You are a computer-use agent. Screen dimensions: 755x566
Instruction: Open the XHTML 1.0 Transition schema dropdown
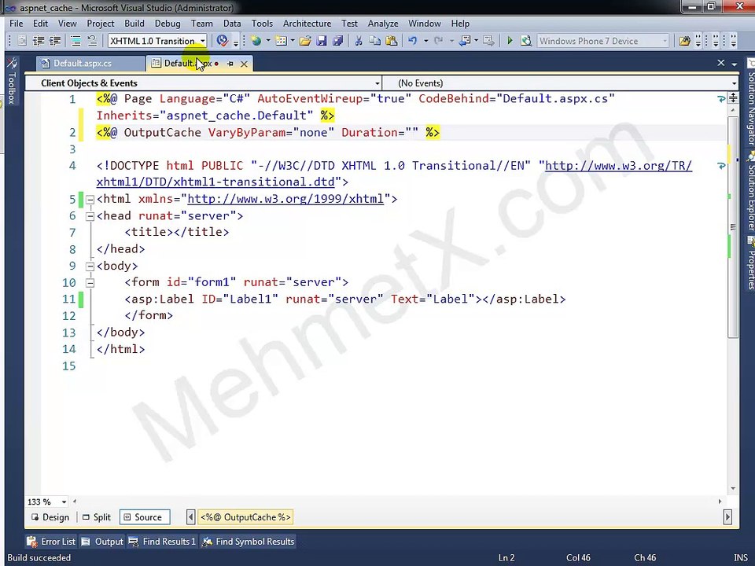[x=203, y=41]
